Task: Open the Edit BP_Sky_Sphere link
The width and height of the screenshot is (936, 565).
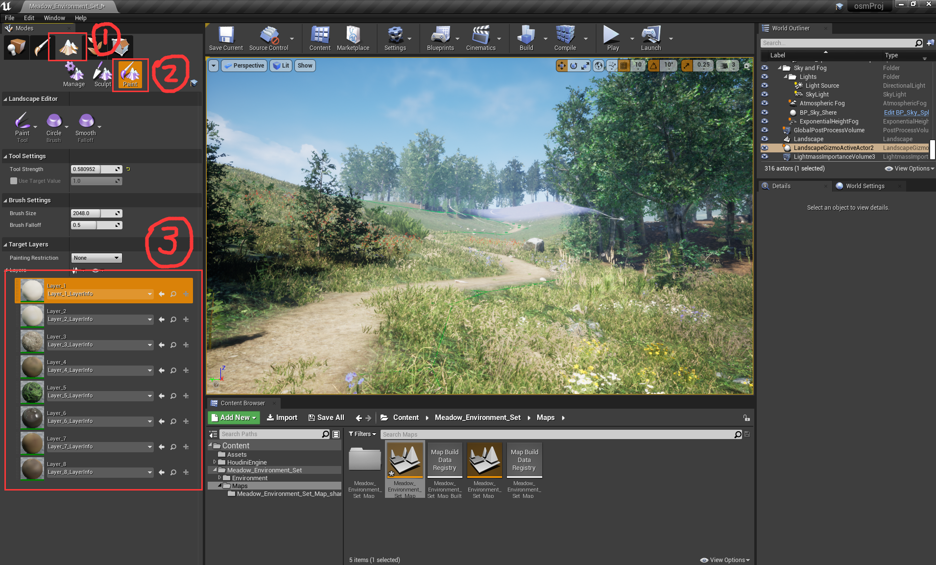Action: (x=906, y=112)
